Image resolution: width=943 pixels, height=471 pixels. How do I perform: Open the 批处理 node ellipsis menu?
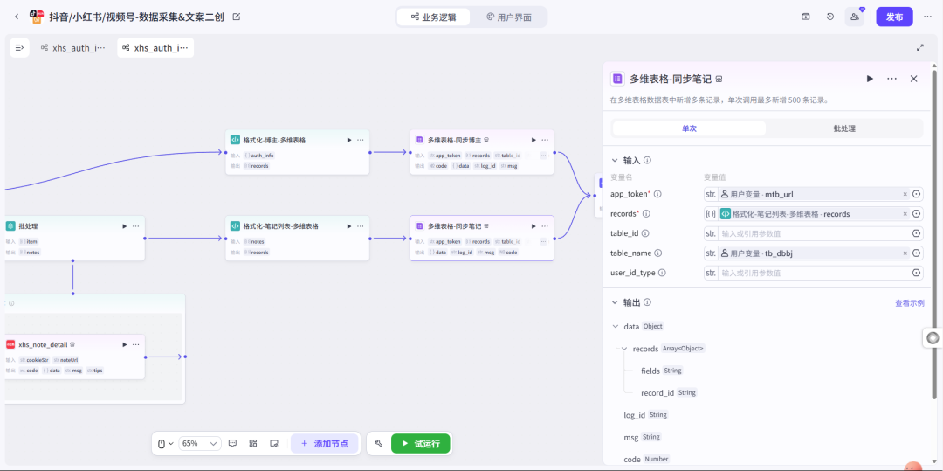(136, 226)
